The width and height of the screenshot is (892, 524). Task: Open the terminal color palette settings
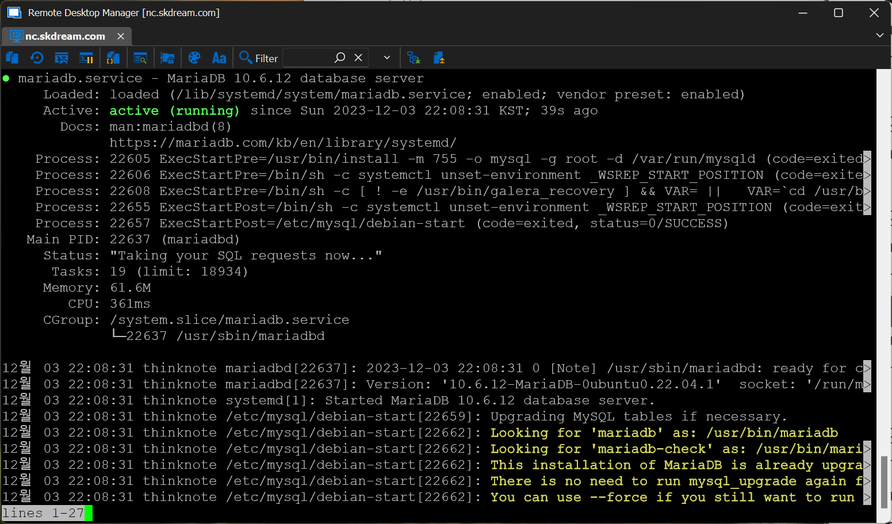point(194,58)
